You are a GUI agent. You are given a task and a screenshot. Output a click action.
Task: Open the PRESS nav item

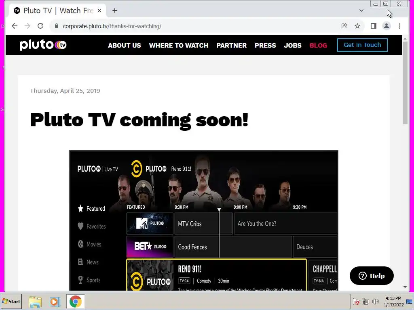click(x=265, y=45)
